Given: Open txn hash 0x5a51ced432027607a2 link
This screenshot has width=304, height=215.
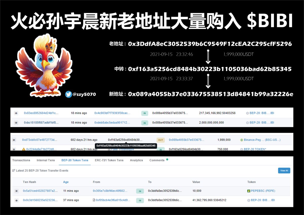Looking at the screenshot, I should (x=40, y=191).
